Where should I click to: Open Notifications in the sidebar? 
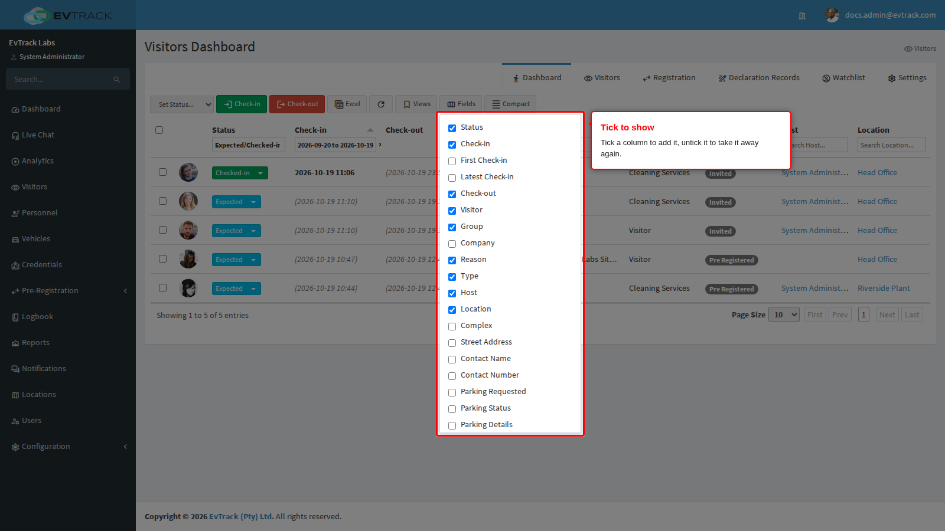44,369
